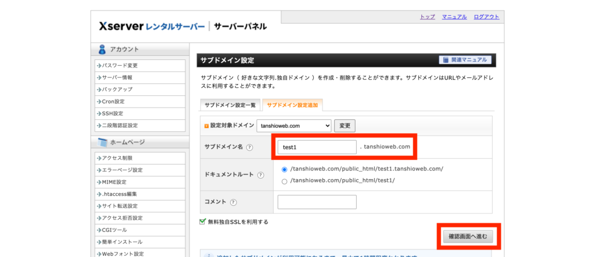The image size is (595, 257).
Task: Click the related manual book icon
Action: [446, 60]
